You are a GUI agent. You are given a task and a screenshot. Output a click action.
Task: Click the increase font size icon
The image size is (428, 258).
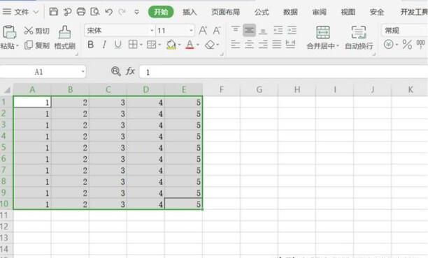203,31
